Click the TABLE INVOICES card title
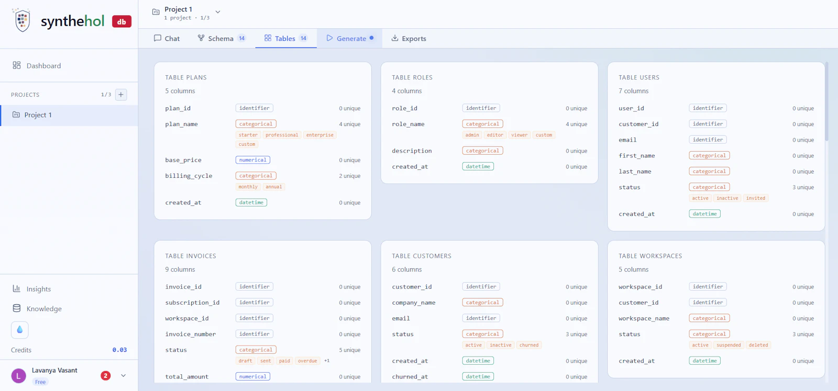 [191, 256]
